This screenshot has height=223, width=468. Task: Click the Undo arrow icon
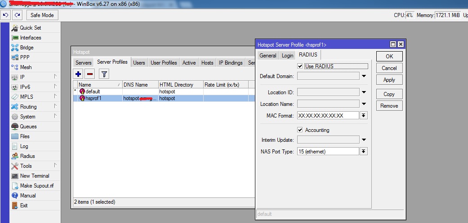pyautogui.click(x=5, y=15)
